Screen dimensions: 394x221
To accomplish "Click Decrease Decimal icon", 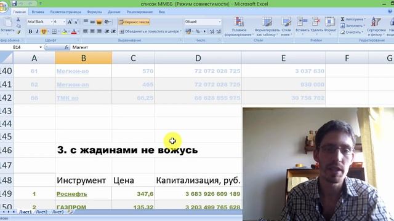I will pos(219,31).
